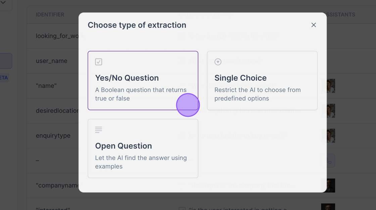The width and height of the screenshot is (376, 210).
Task: Open the looking_for_work identifier row
Action: coord(57,36)
